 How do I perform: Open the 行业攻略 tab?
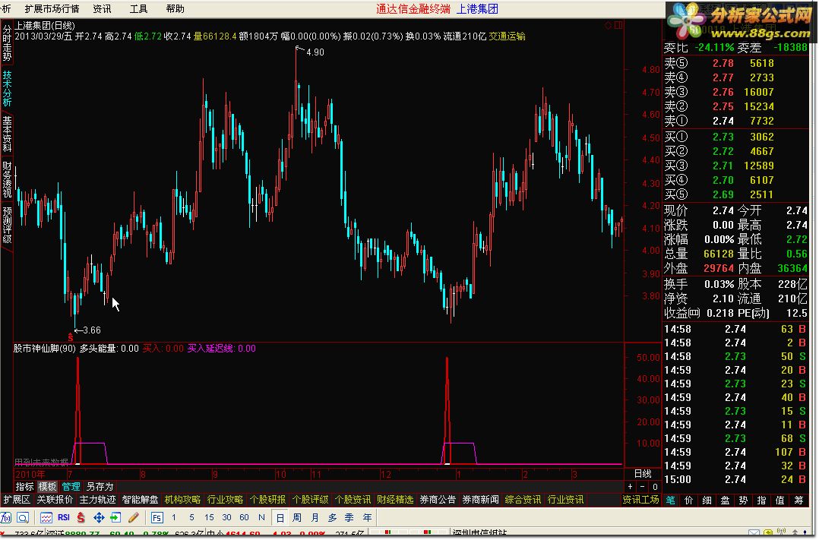225,500
